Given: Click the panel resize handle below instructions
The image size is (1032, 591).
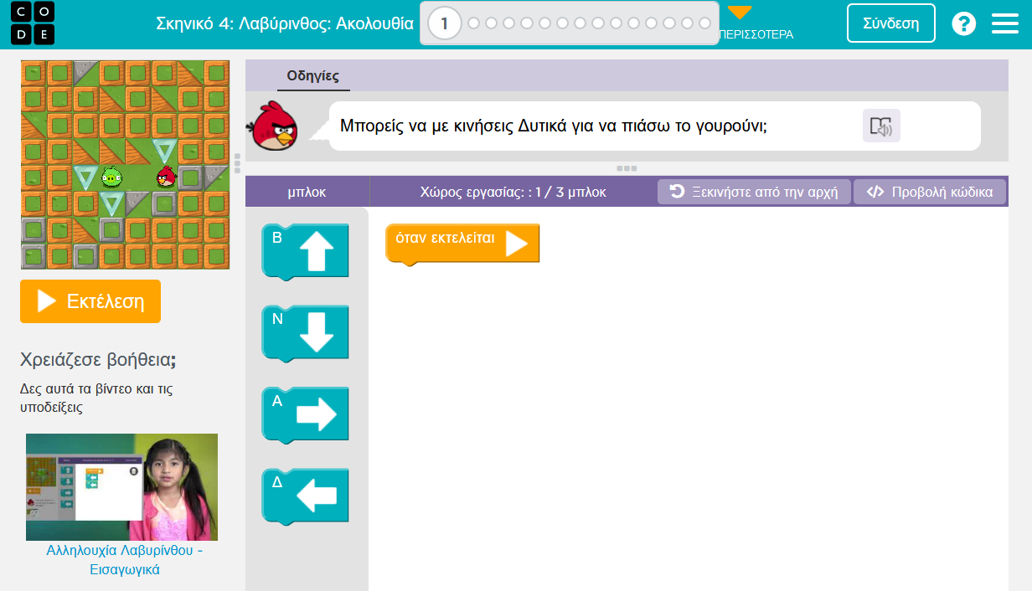Looking at the screenshot, I should coord(627,168).
